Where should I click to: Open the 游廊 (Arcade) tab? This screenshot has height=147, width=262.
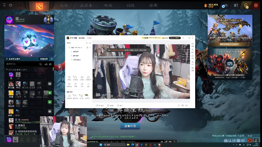coord(153,5)
